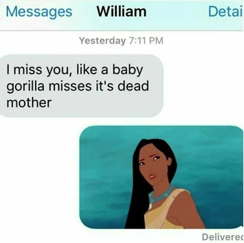Select the Yesterday 7:11 PM timestamp

121,41
